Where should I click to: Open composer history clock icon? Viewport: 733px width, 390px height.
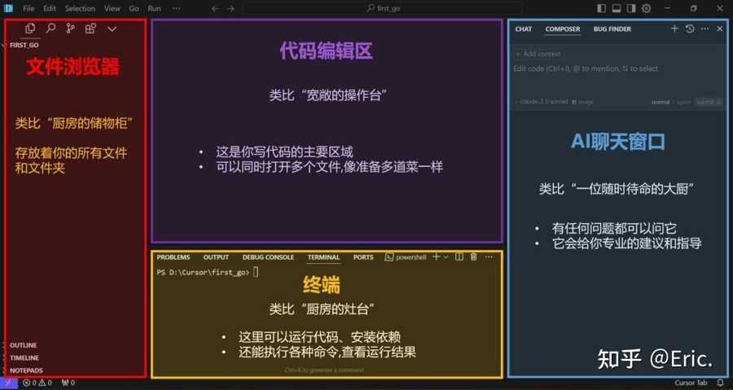coord(690,29)
